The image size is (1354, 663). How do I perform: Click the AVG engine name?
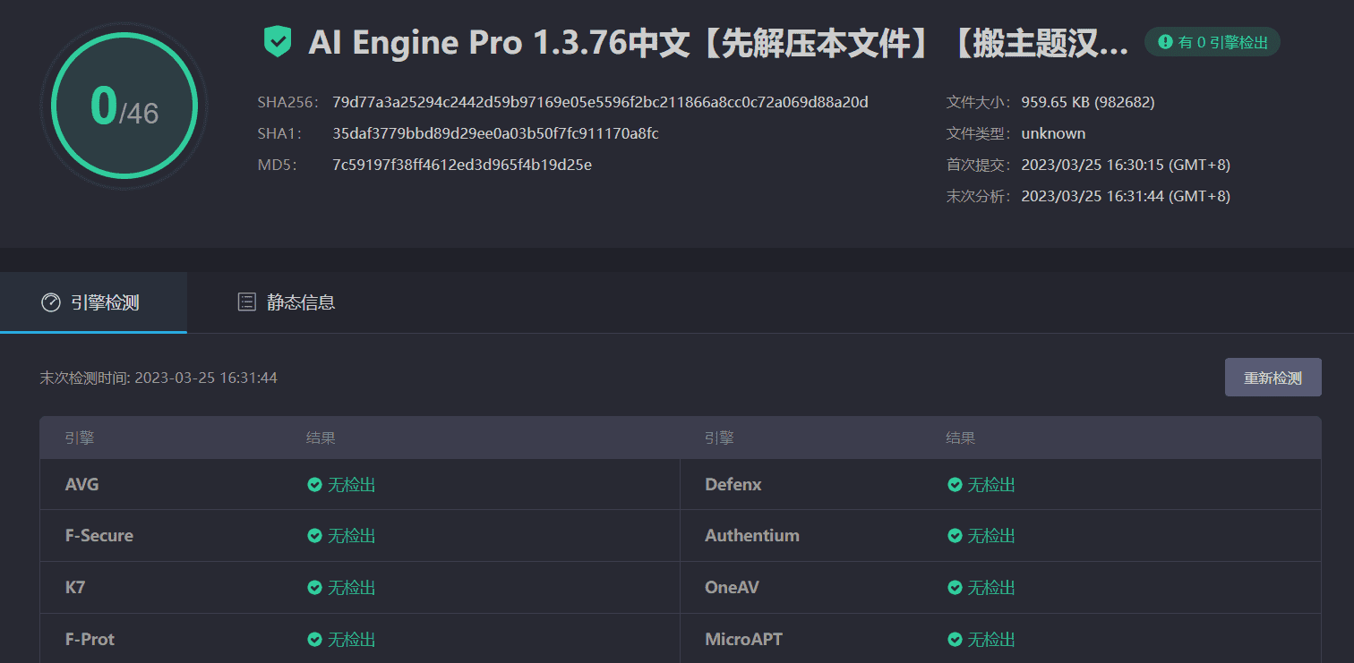point(82,485)
